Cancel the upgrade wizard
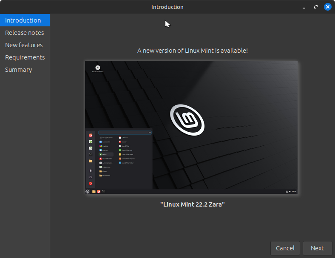 285,248
